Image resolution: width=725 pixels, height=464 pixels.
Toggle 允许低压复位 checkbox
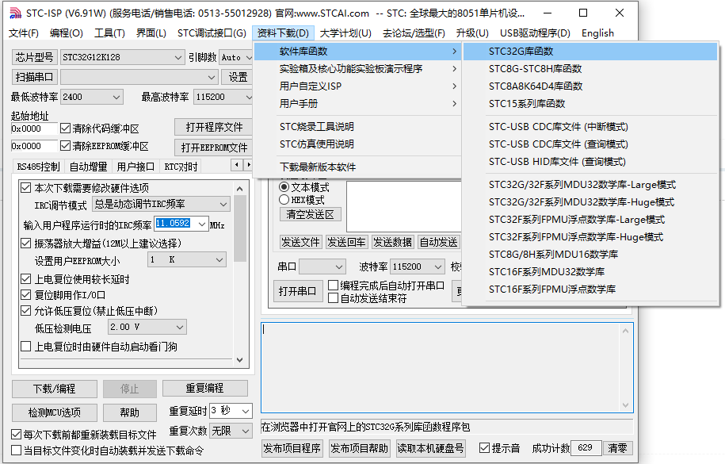pyautogui.click(x=26, y=311)
